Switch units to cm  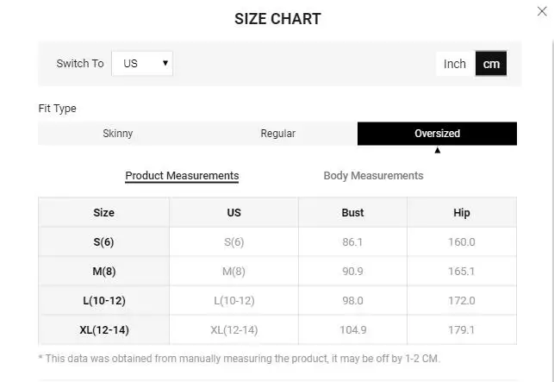tap(491, 63)
